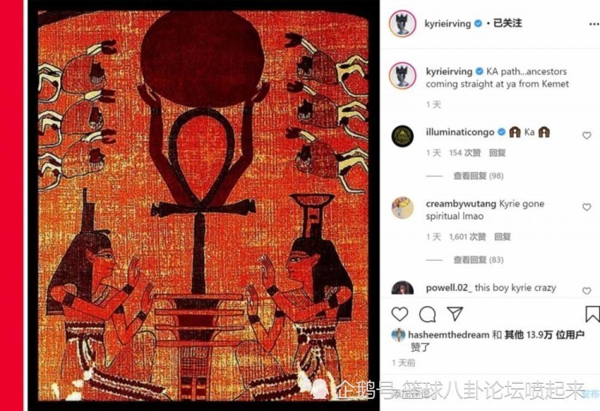Reply to creambywutang's comment
This screenshot has width=600, height=411.
click(x=502, y=237)
